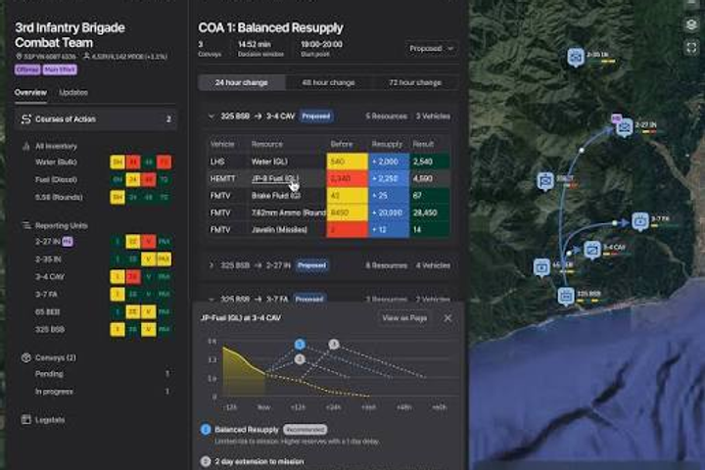Screen dimensions: 705x470
Task: Toggle the 325 BSB to 3-7 FA convoy chevron
Action: 211,299
